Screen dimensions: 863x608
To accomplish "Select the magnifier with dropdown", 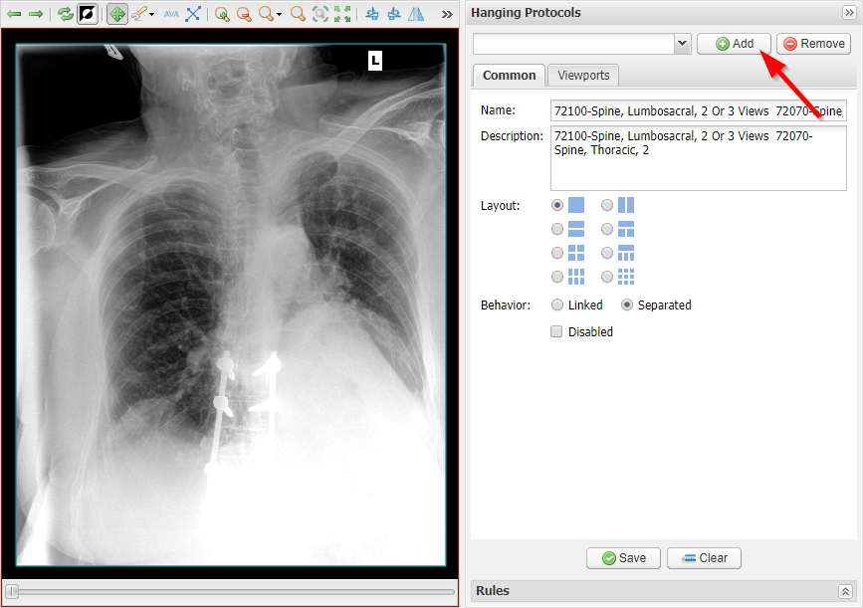I will click(266, 14).
